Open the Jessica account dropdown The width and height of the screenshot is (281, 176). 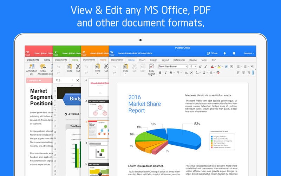[x=248, y=53]
